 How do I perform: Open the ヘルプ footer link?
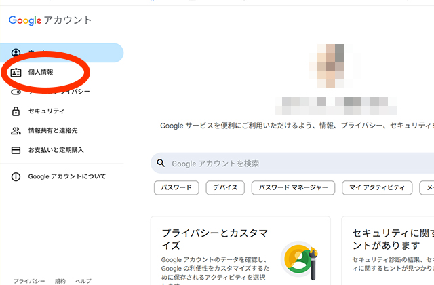point(83,281)
